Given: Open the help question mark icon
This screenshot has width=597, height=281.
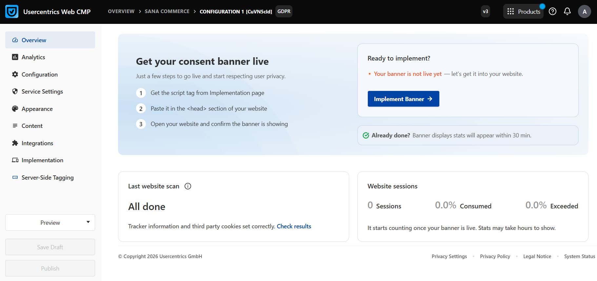Looking at the screenshot, I should pyautogui.click(x=552, y=11).
